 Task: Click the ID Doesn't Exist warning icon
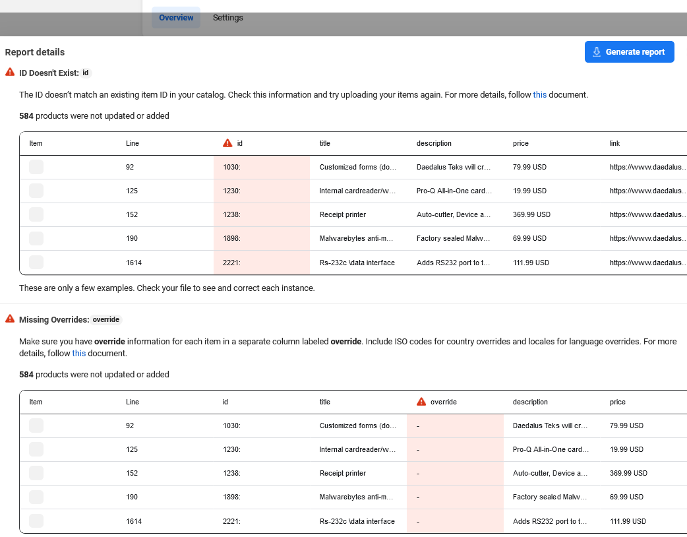click(x=10, y=73)
